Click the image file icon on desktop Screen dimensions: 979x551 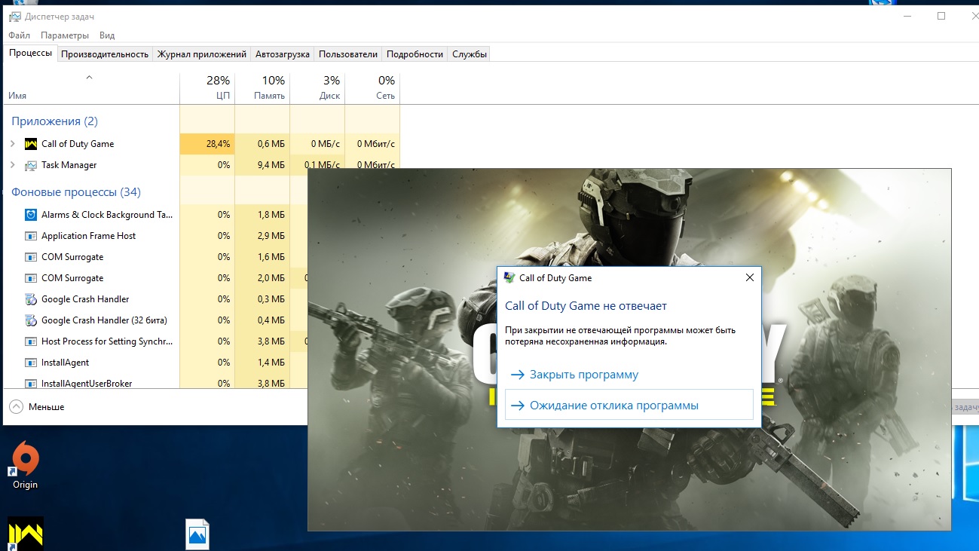tap(197, 534)
